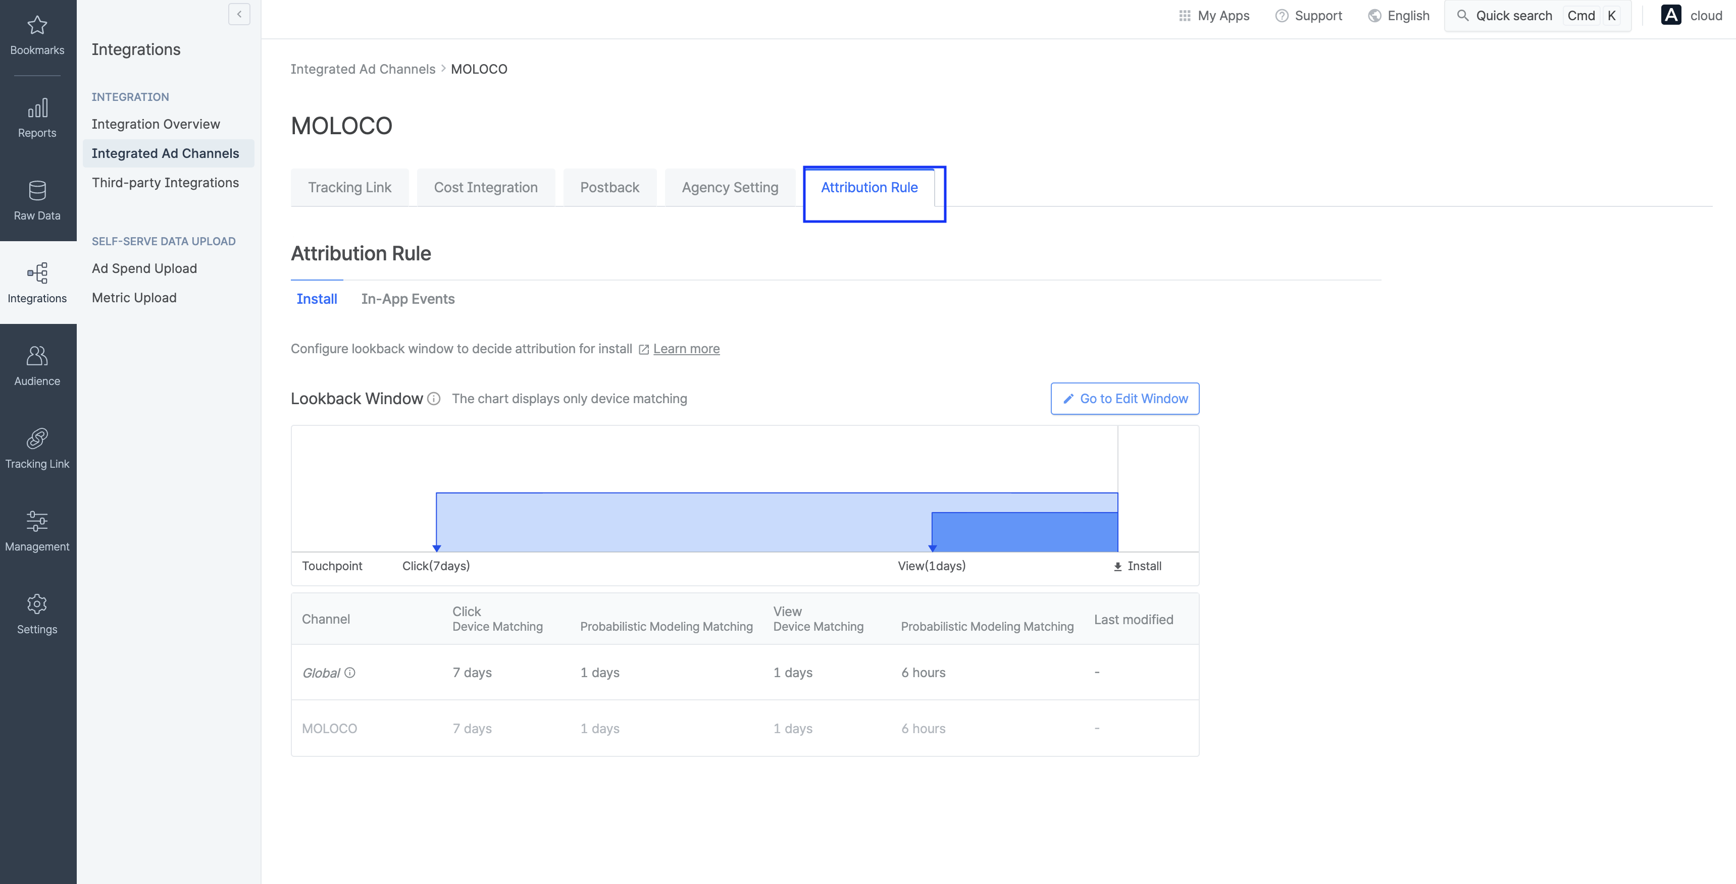Click the Go to Edit Window button
This screenshot has height=884, width=1736.
(1125, 399)
